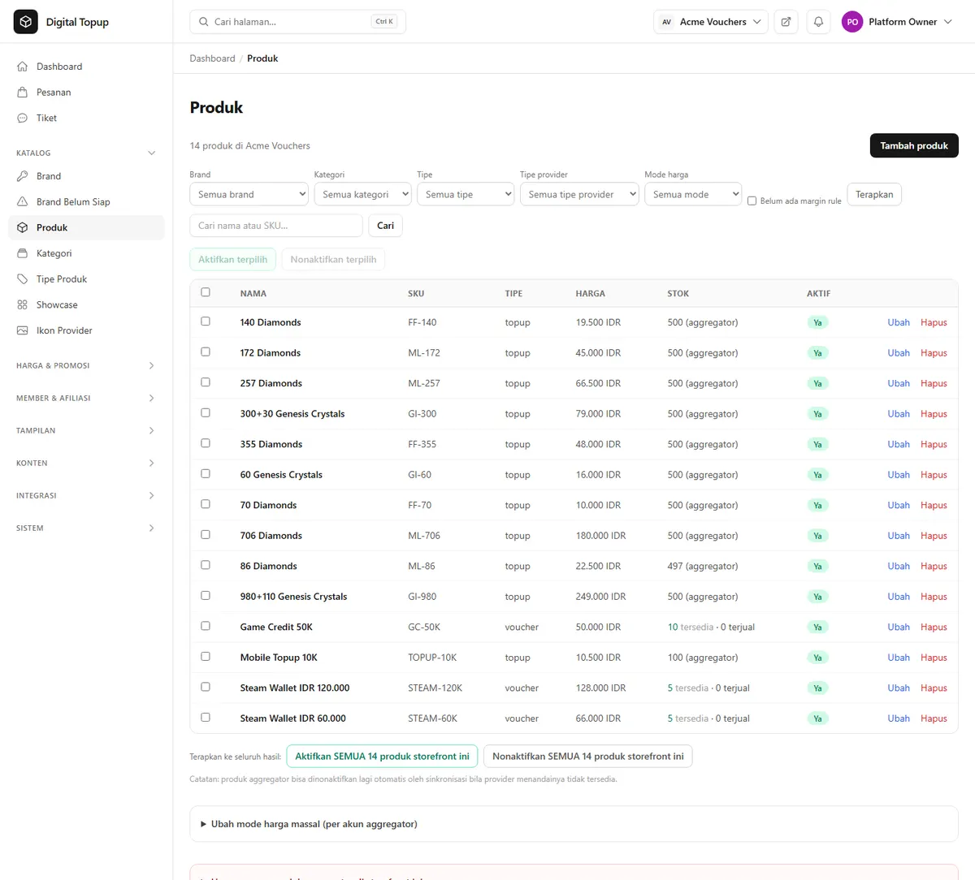The width and height of the screenshot is (975, 880).
Task: Open the Platform Owner user menu
Action: click(897, 22)
